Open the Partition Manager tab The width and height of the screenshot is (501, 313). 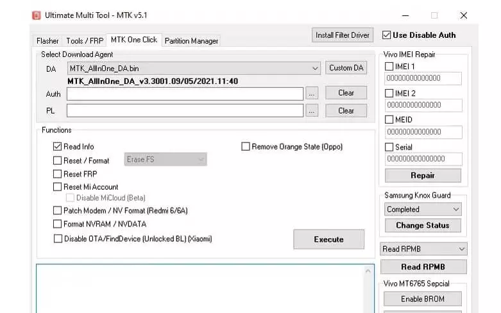coord(191,41)
